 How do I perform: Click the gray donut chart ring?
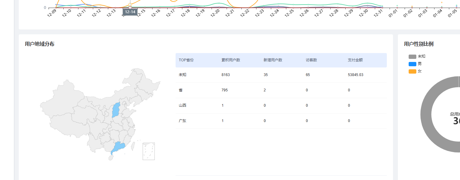(x=426, y=114)
